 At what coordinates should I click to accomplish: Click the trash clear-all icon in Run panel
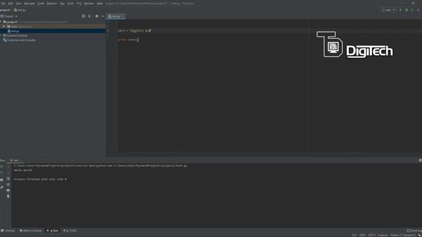pos(8,196)
